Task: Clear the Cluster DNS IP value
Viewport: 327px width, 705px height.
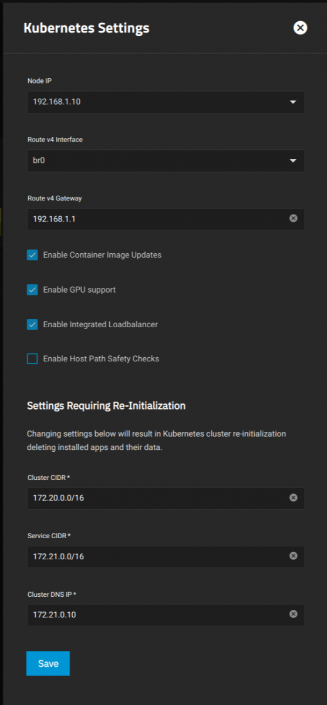Action: click(x=294, y=614)
